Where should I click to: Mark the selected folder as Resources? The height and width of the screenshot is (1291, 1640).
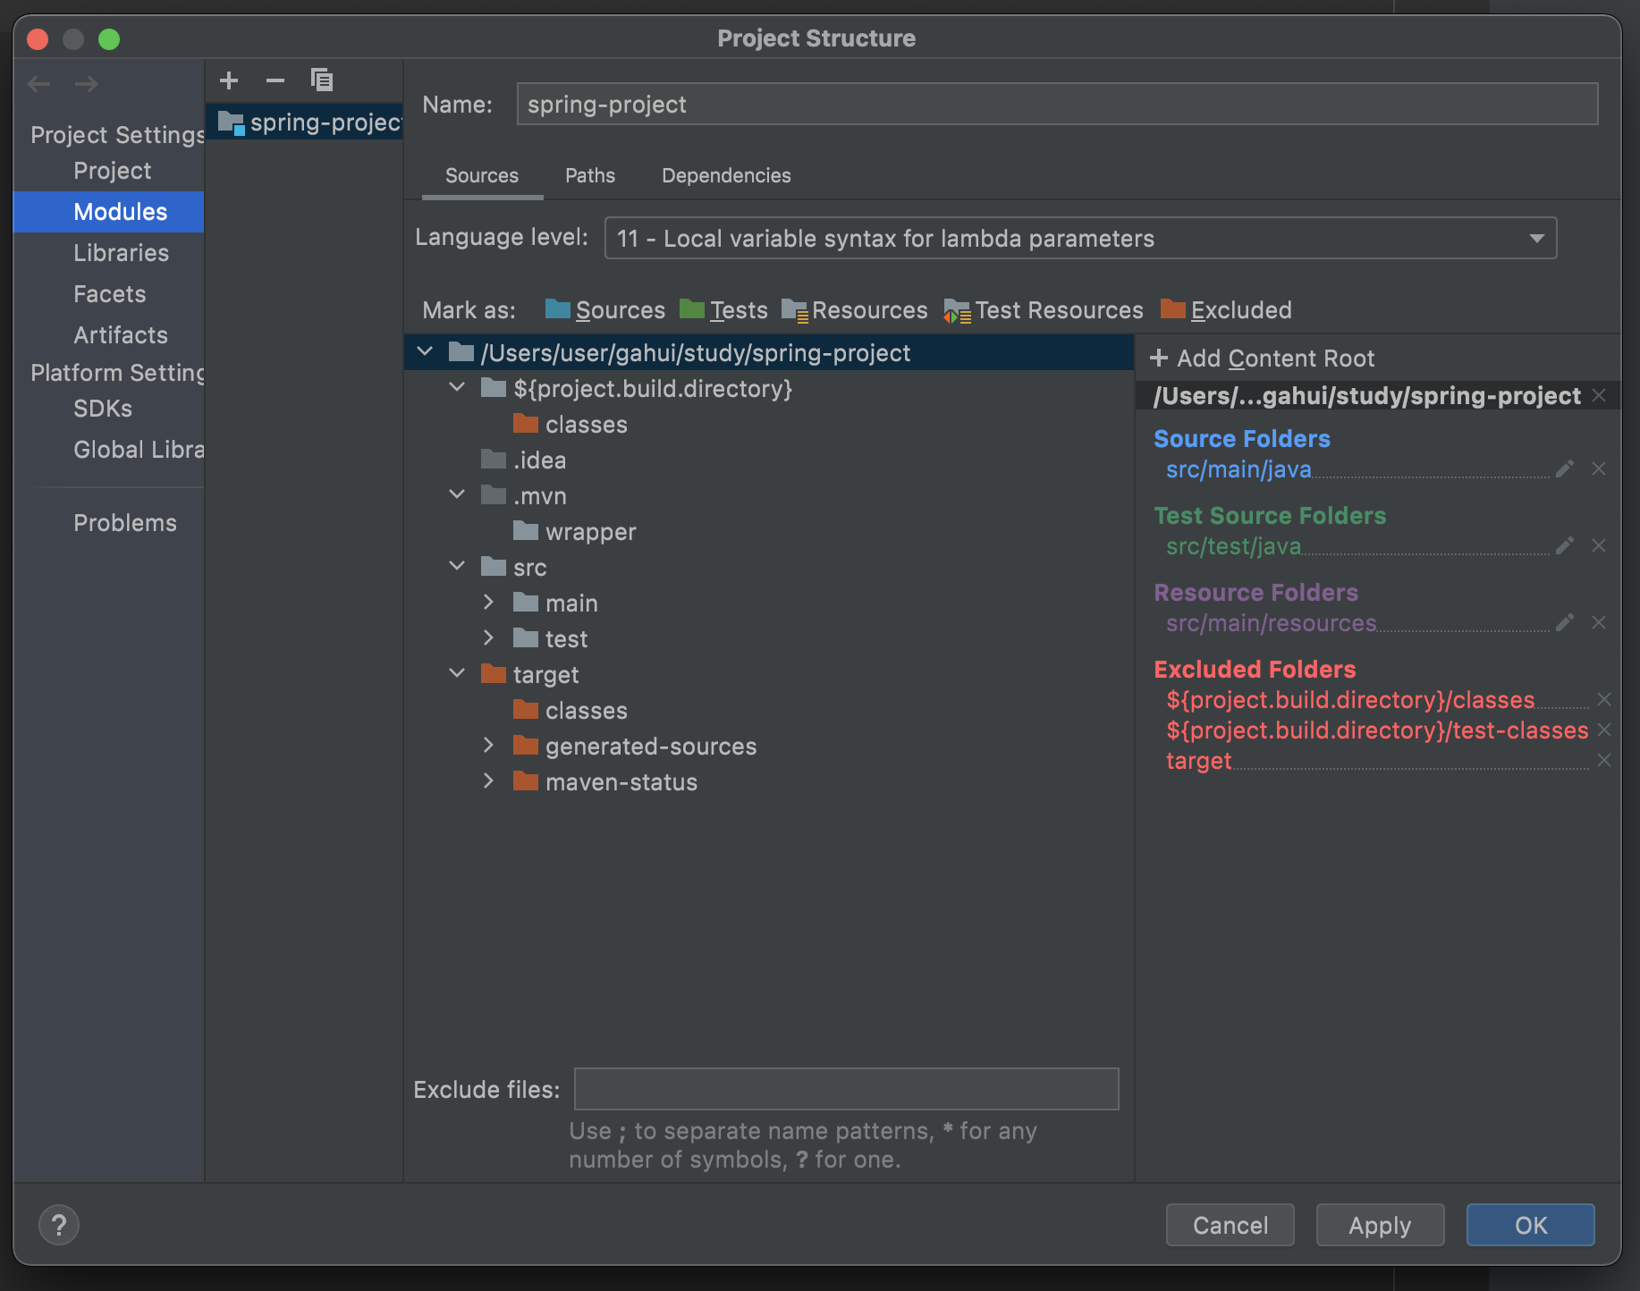click(868, 309)
